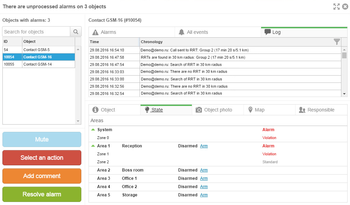Select object Contact GSM-16
350x205 pixels.
point(39,57)
